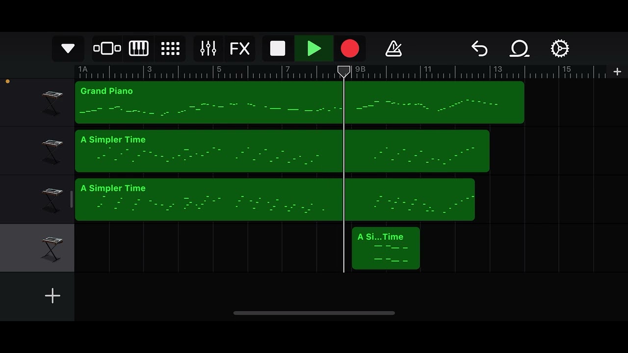Image resolution: width=628 pixels, height=353 pixels.
Task: Toggle the metronome
Action: pyautogui.click(x=393, y=49)
